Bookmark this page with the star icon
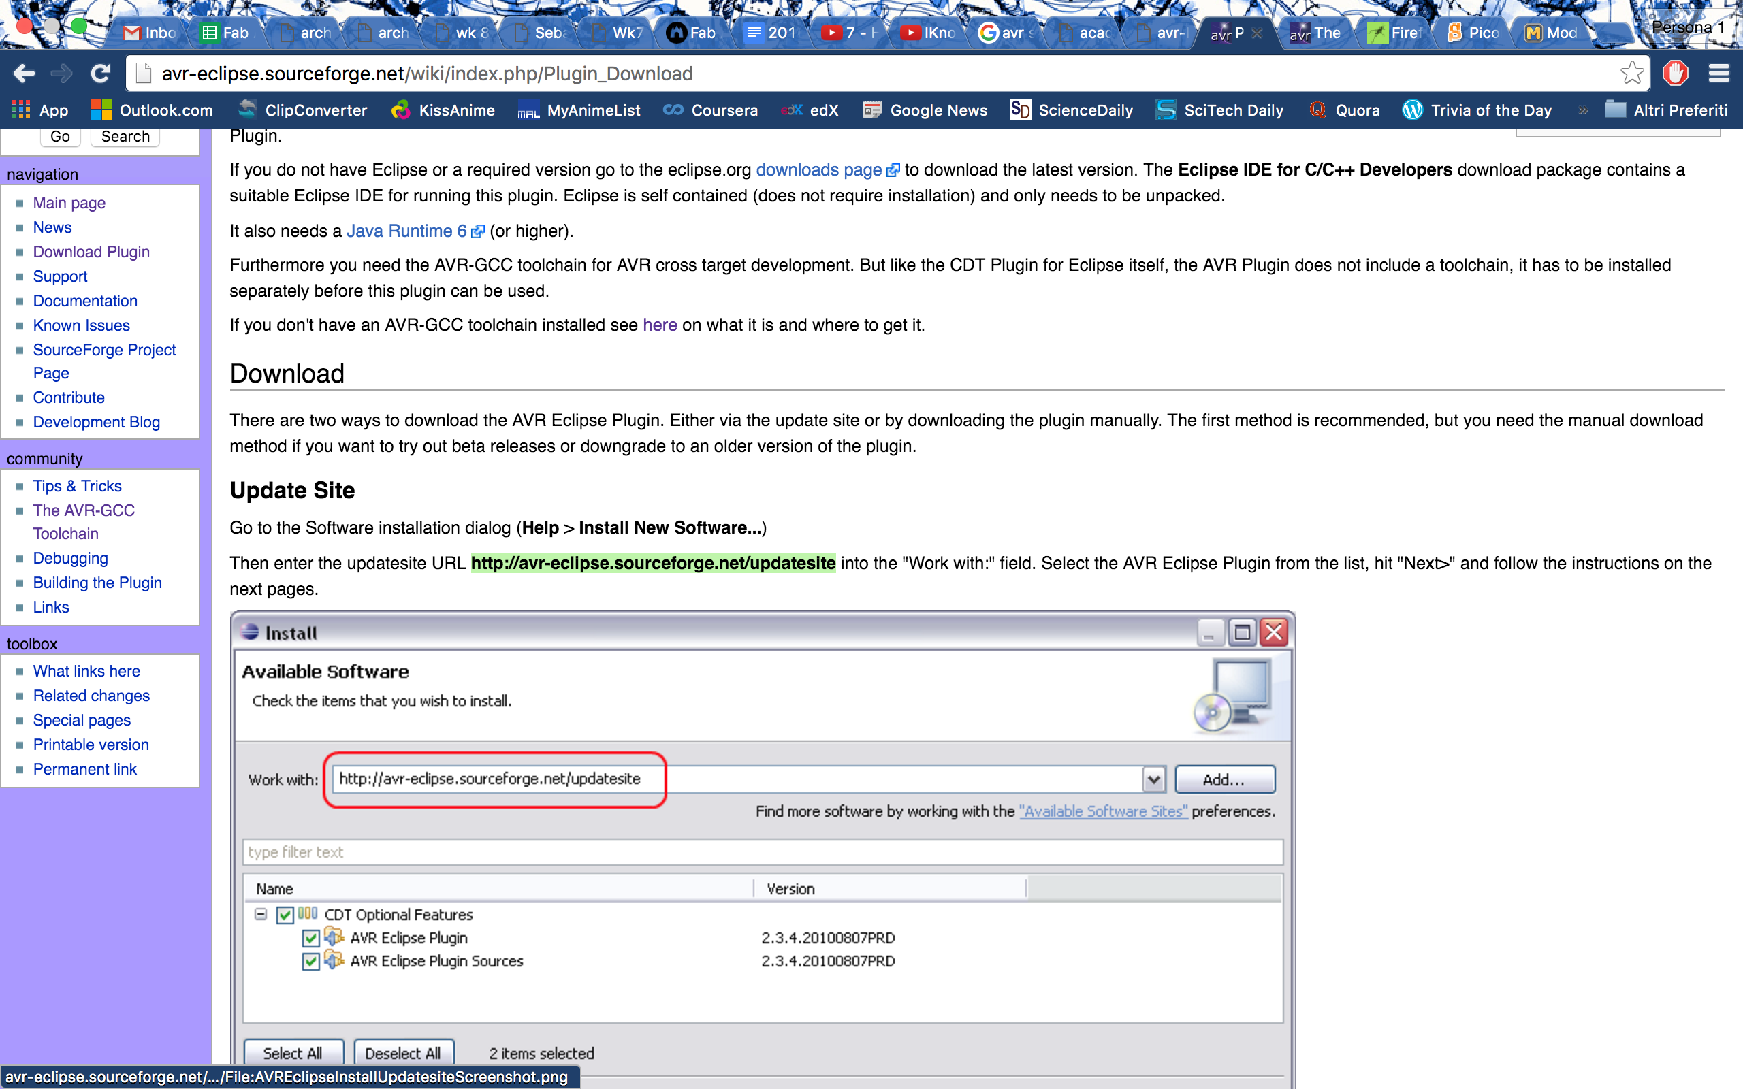Screen dimensions: 1743x1089 pos(1631,74)
